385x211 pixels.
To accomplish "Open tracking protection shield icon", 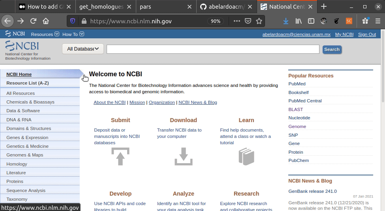I will pos(73,21).
